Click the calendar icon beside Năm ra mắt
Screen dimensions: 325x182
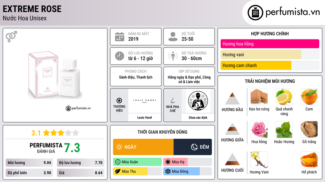coord(120,37)
